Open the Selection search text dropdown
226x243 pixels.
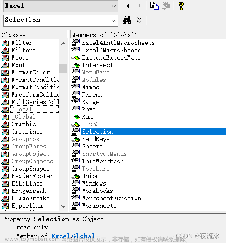point(113,20)
